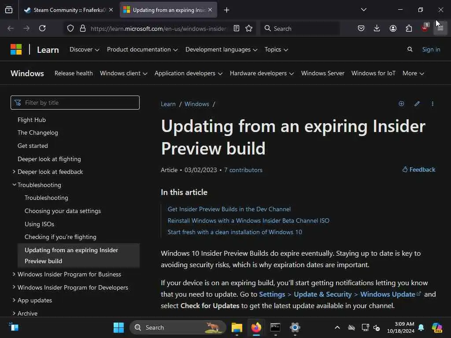Close the Steam Community tab

point(111,10)
